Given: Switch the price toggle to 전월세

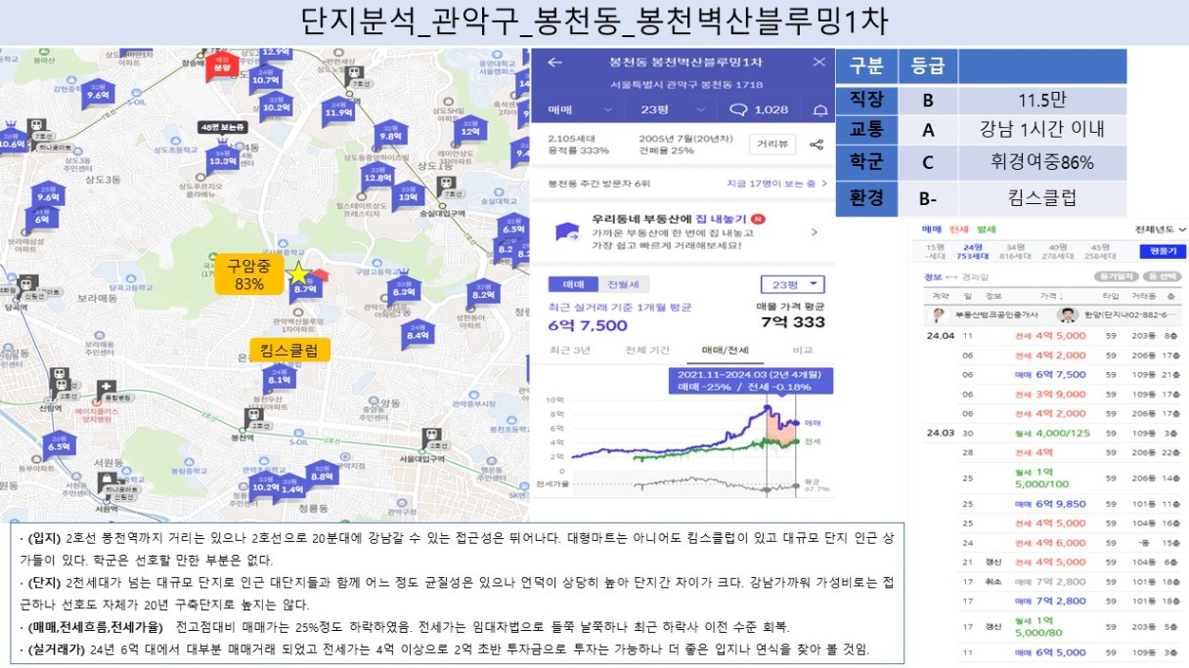Looking at the screenshot, I should click(x=623, y=284).
